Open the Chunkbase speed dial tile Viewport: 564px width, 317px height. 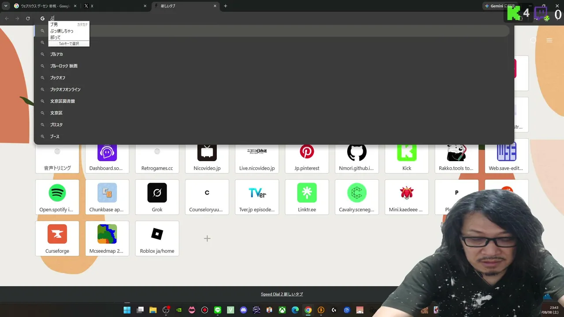click(107, 197)
